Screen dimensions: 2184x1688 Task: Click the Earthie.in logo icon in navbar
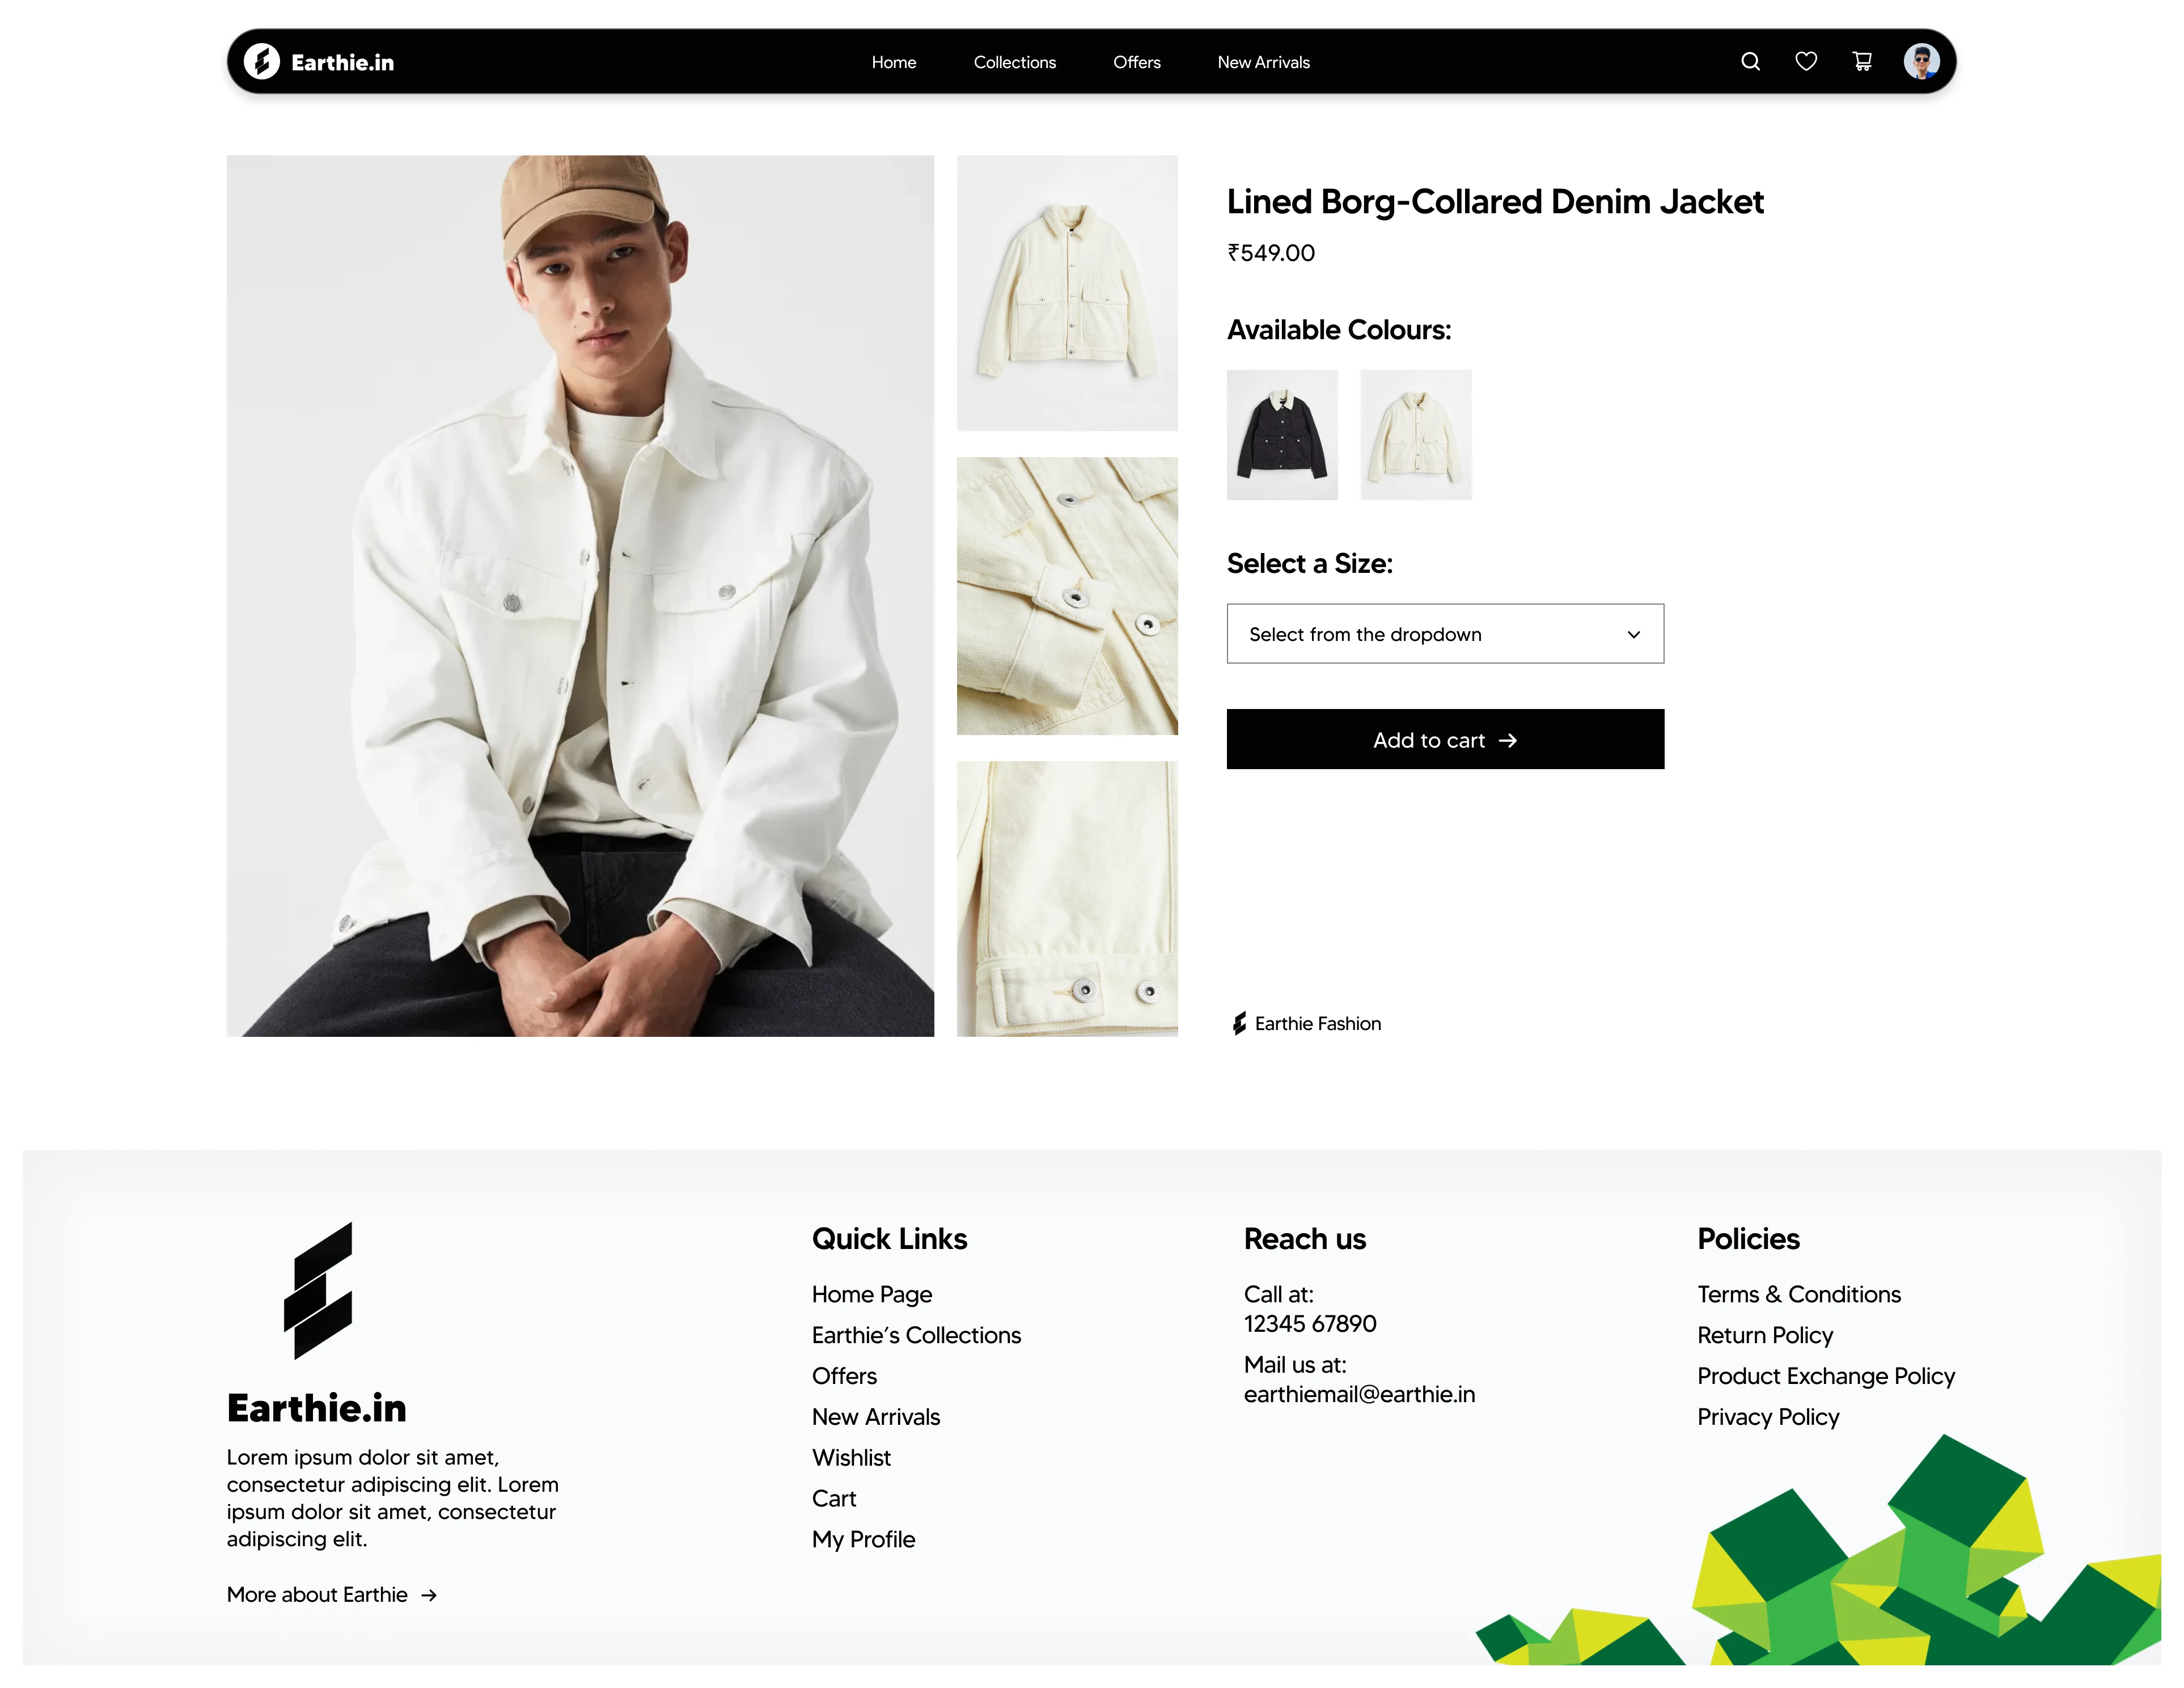coord(262,62)
